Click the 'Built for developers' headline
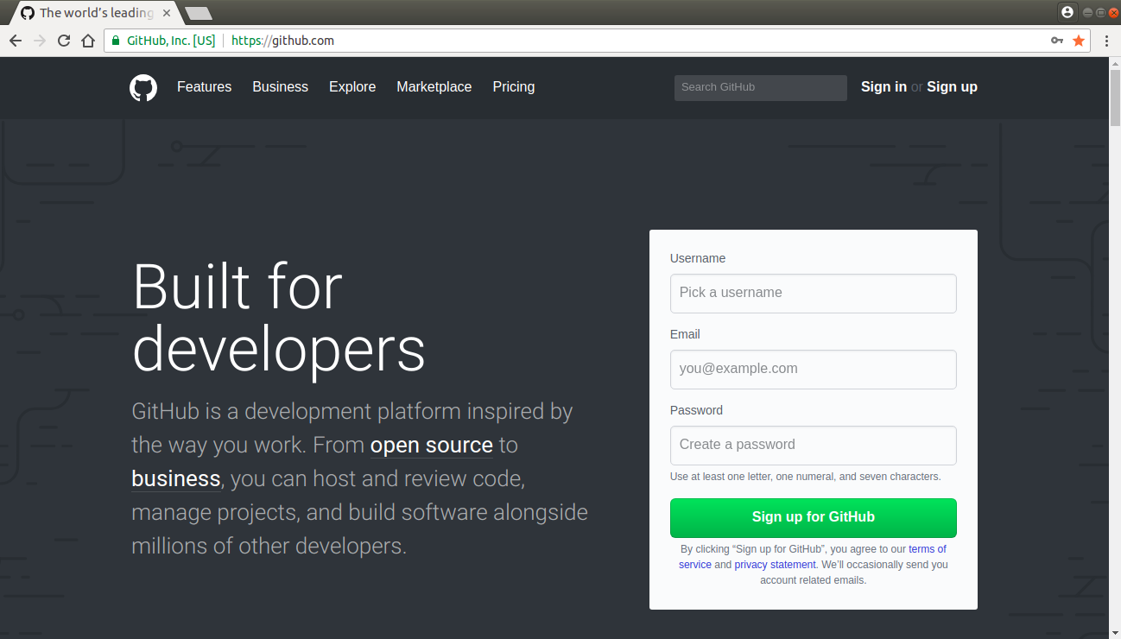This screenshot has height=639, width=1121. (279, 319)
